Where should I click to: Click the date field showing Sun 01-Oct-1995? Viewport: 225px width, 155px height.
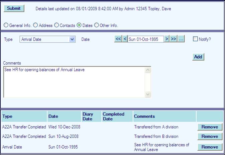pyautogui.click(x=146, y=39)
